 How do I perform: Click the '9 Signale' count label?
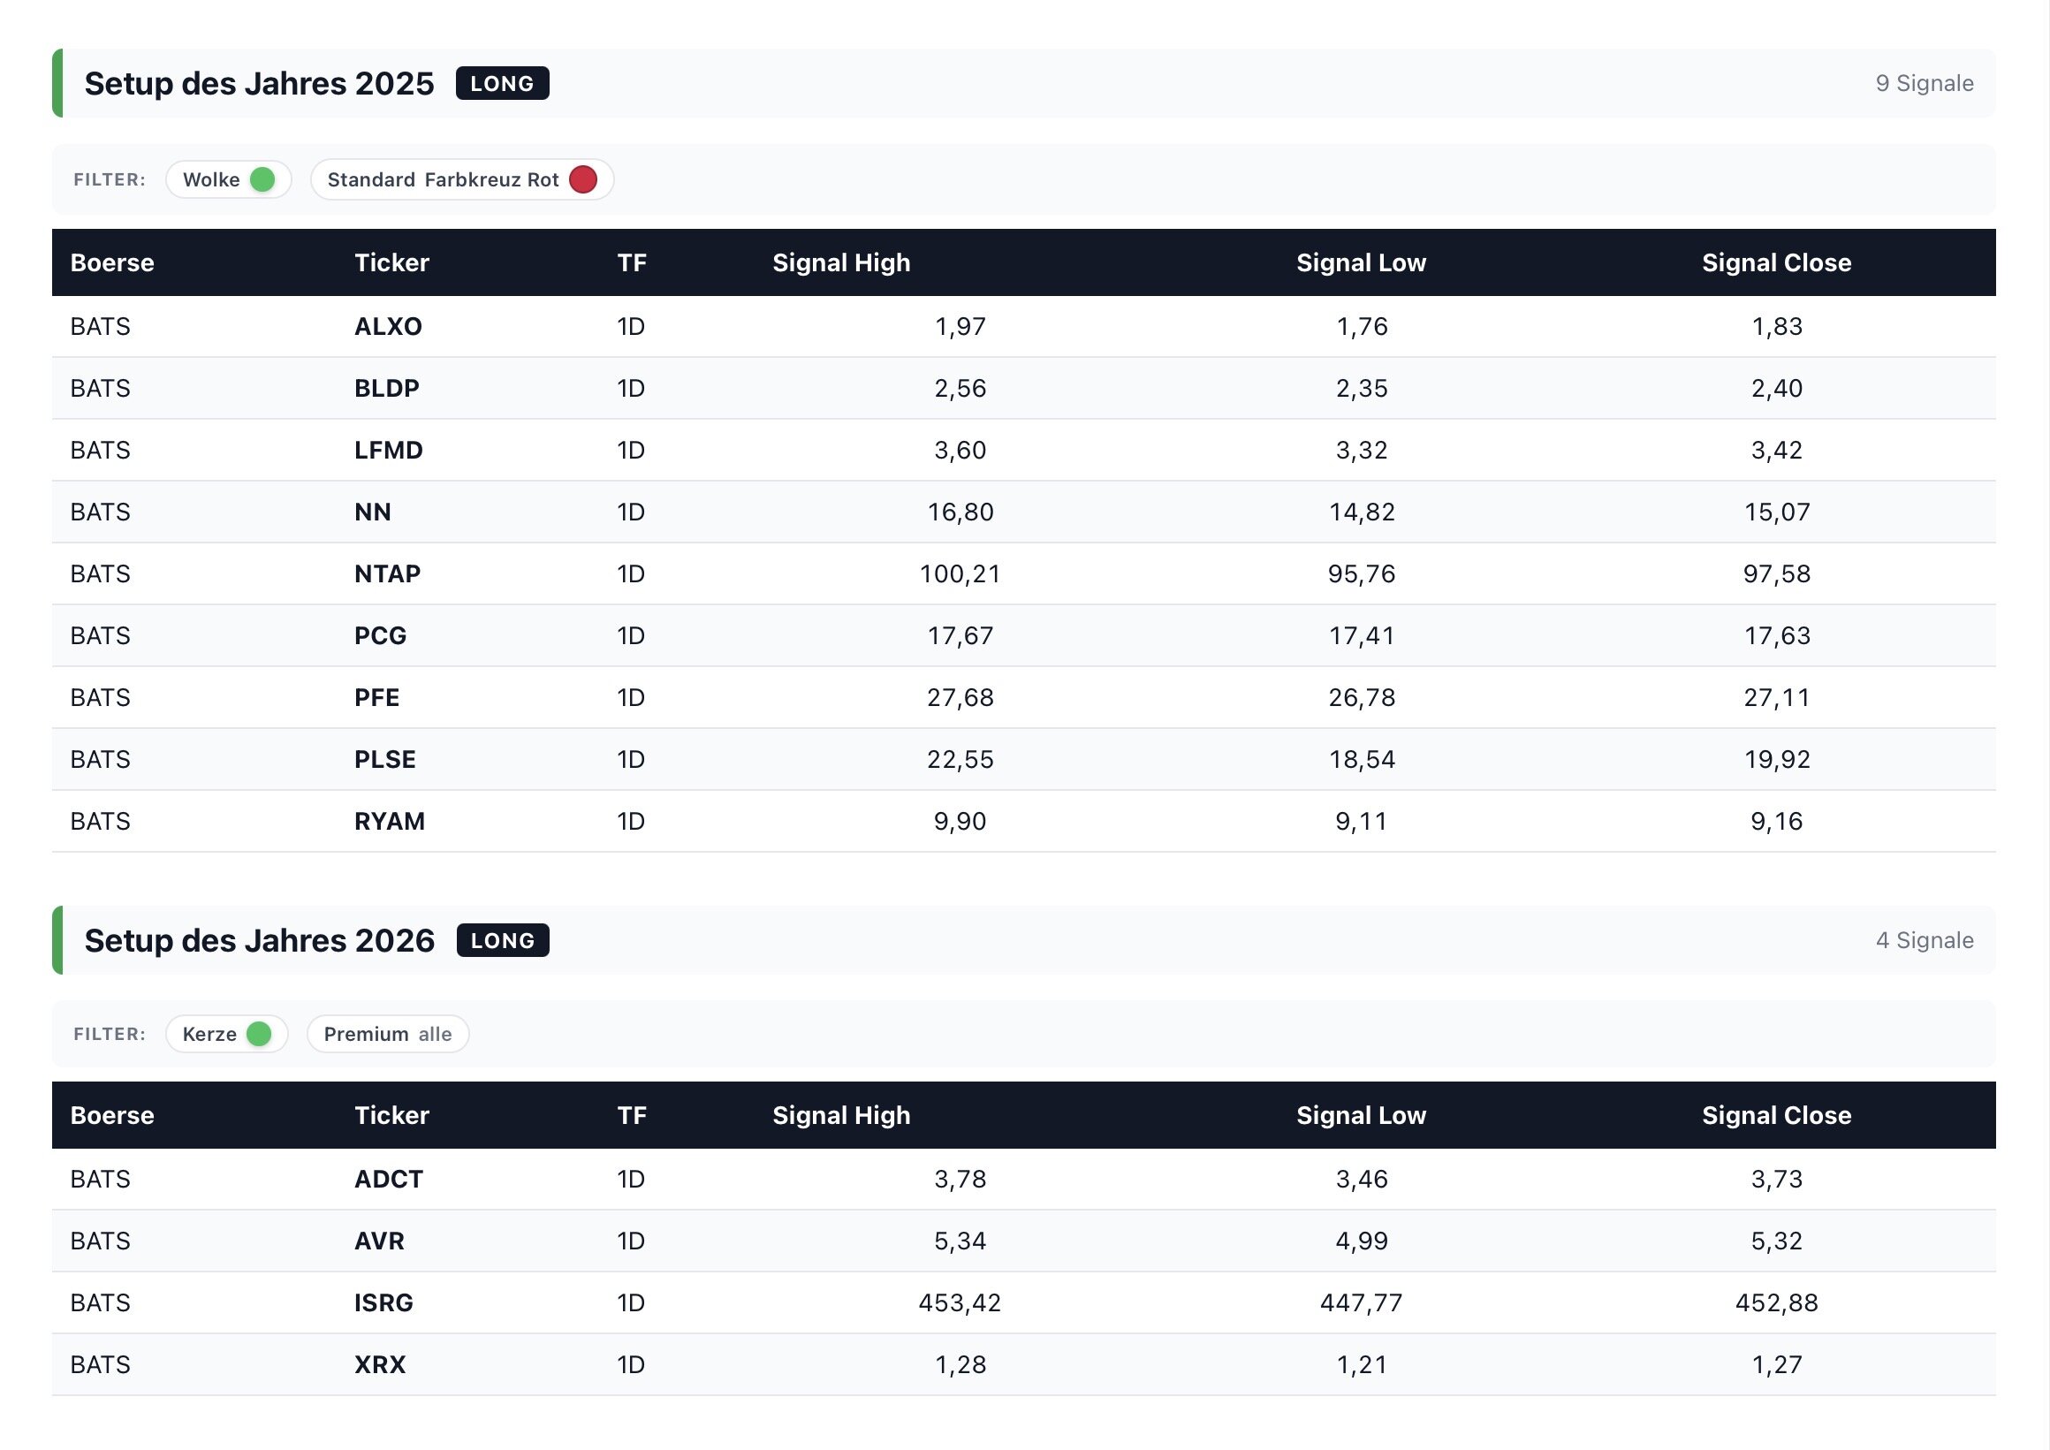click(1925, 84)
